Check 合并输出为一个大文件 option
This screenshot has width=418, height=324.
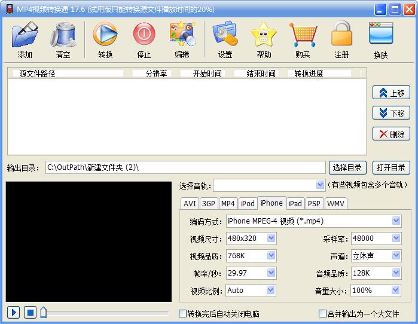click(323, 313)
